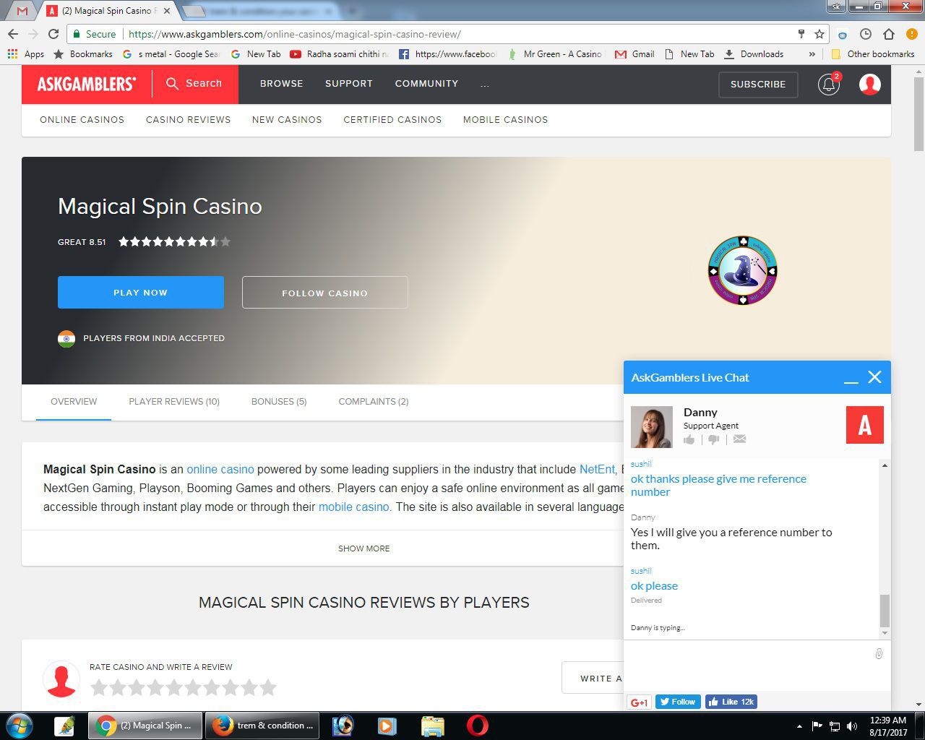
Task: Open the Downloads bookmark
Action: click(x=754, y=53)
